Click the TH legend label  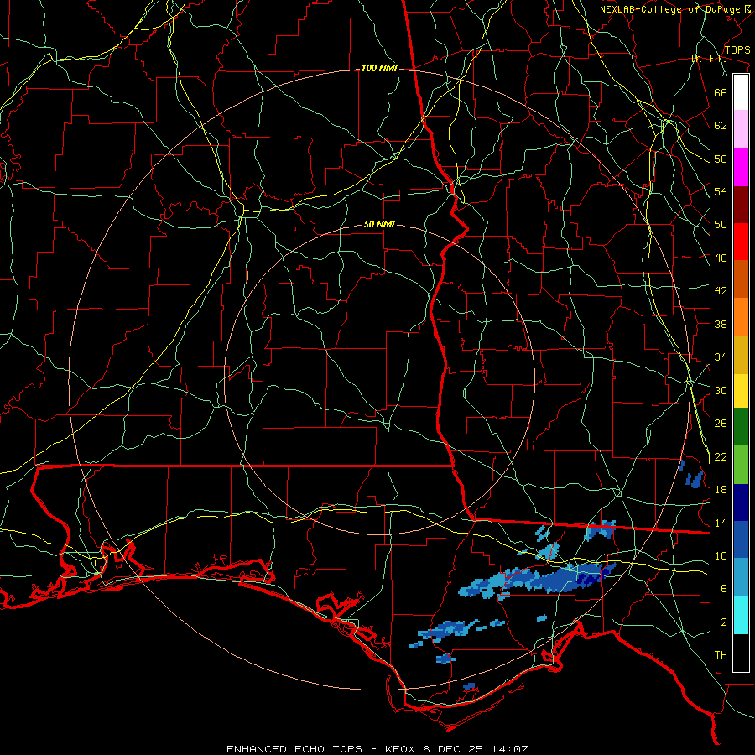721,655
